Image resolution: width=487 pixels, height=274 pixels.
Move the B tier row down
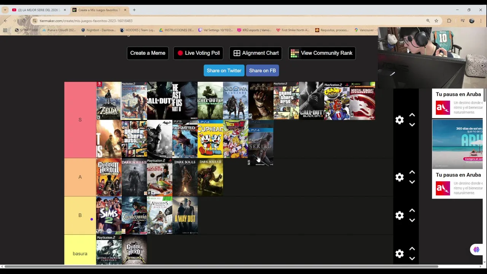click(412, 220)
